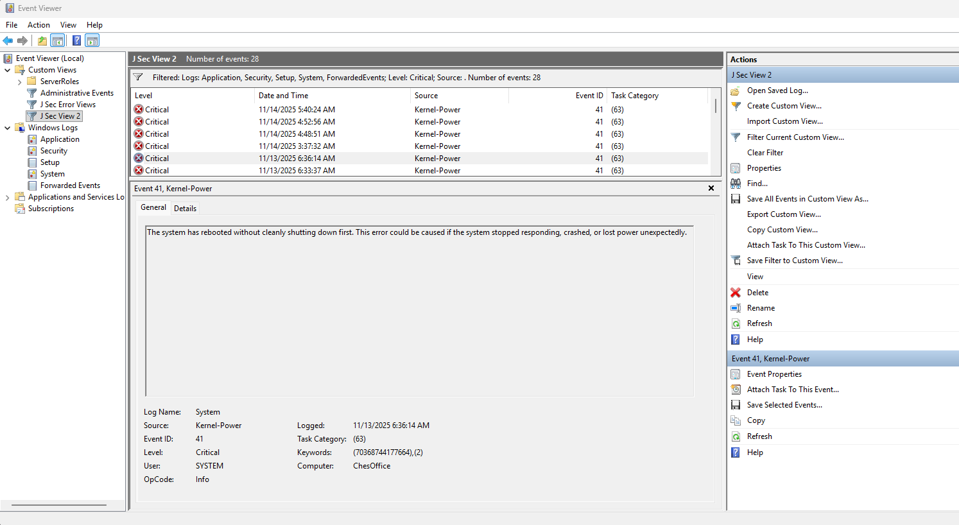Viewport: 959px width, 525px height.
Task: Select the event logged 11/14/2025 5:40:24 AM
Action: (420, 110)
